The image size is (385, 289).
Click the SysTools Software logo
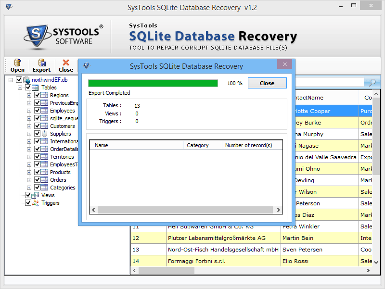pos(64,37)
